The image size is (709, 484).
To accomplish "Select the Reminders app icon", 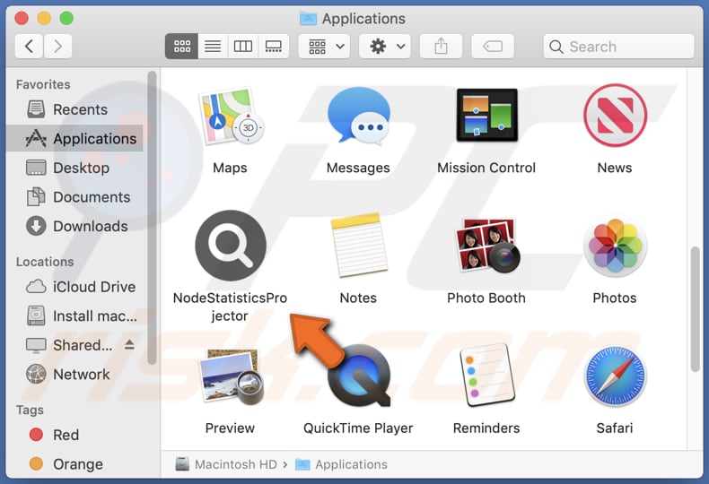I will pos(486,376).
